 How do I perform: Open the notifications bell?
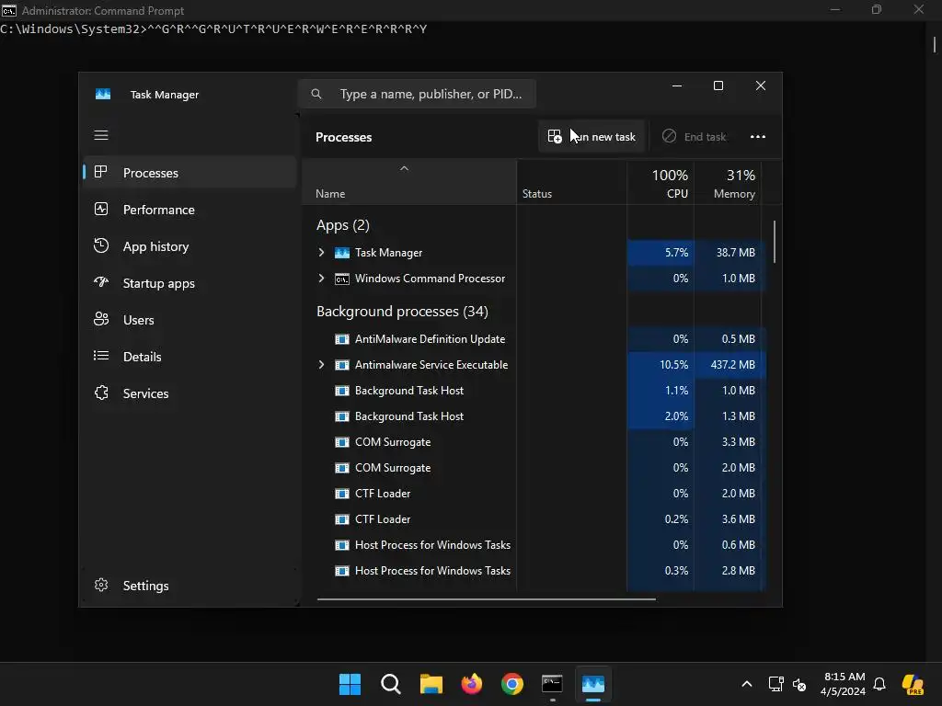coord(879,684)
